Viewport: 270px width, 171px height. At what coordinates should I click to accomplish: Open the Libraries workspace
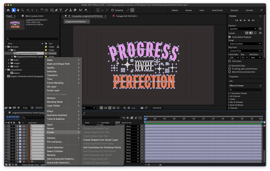click(249, 10)
